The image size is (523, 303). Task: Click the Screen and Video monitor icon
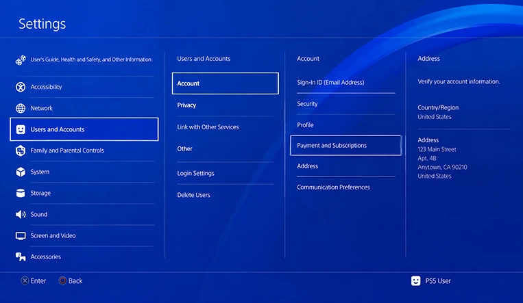(21, 236)
